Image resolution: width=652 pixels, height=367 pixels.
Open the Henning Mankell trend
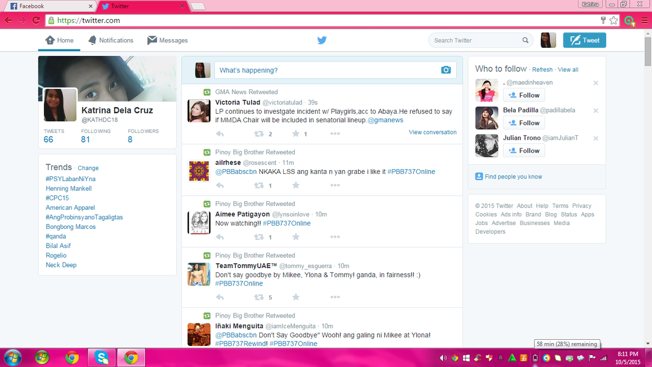[x=68, y=189]
